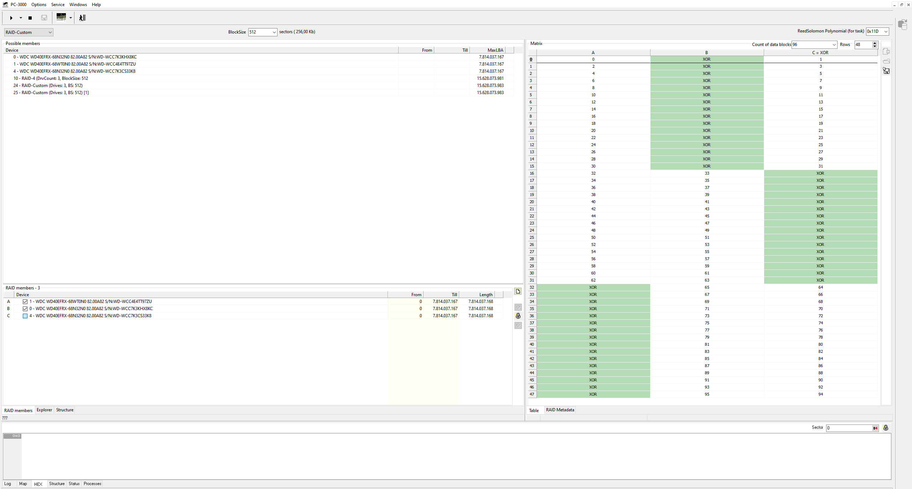Click the running man exit icon
Image resolution: width=912 pixels, height=489 pixels.
pos(82,18)
